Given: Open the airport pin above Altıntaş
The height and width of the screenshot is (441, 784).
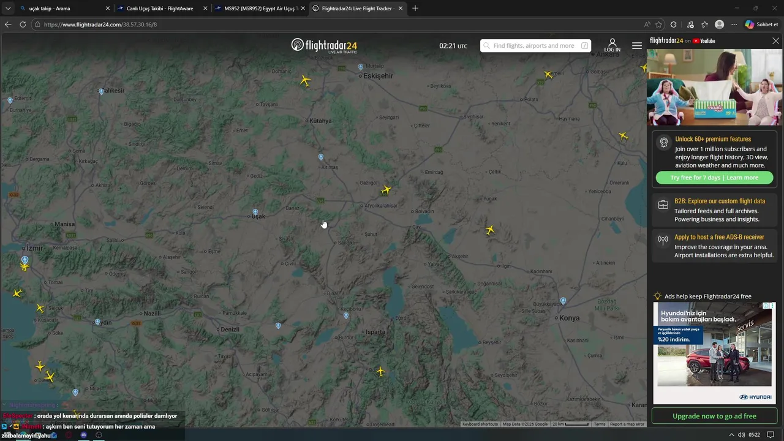Looking at the screenshot, I should click(320, 157).
